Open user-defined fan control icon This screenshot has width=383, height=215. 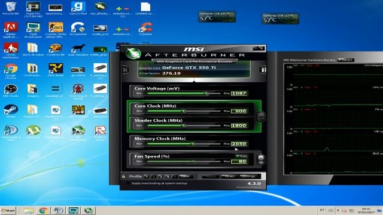(x=261, y=159)
